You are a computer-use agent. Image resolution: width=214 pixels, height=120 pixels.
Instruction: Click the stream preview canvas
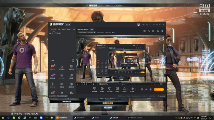121,61
